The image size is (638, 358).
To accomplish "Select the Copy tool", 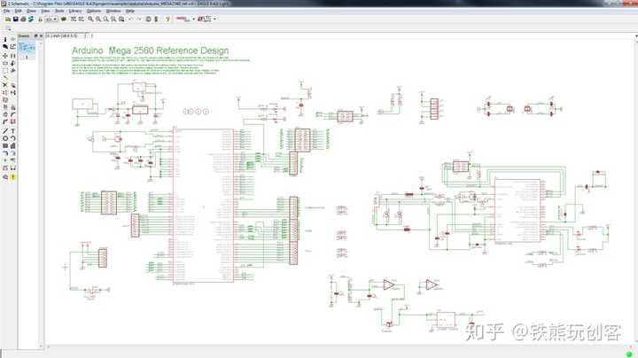I will coord(13,56).
